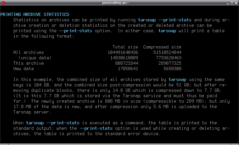Click 'tarsnap' before 'will print a table'
239x145 pixels.
(x=167, y=31)
